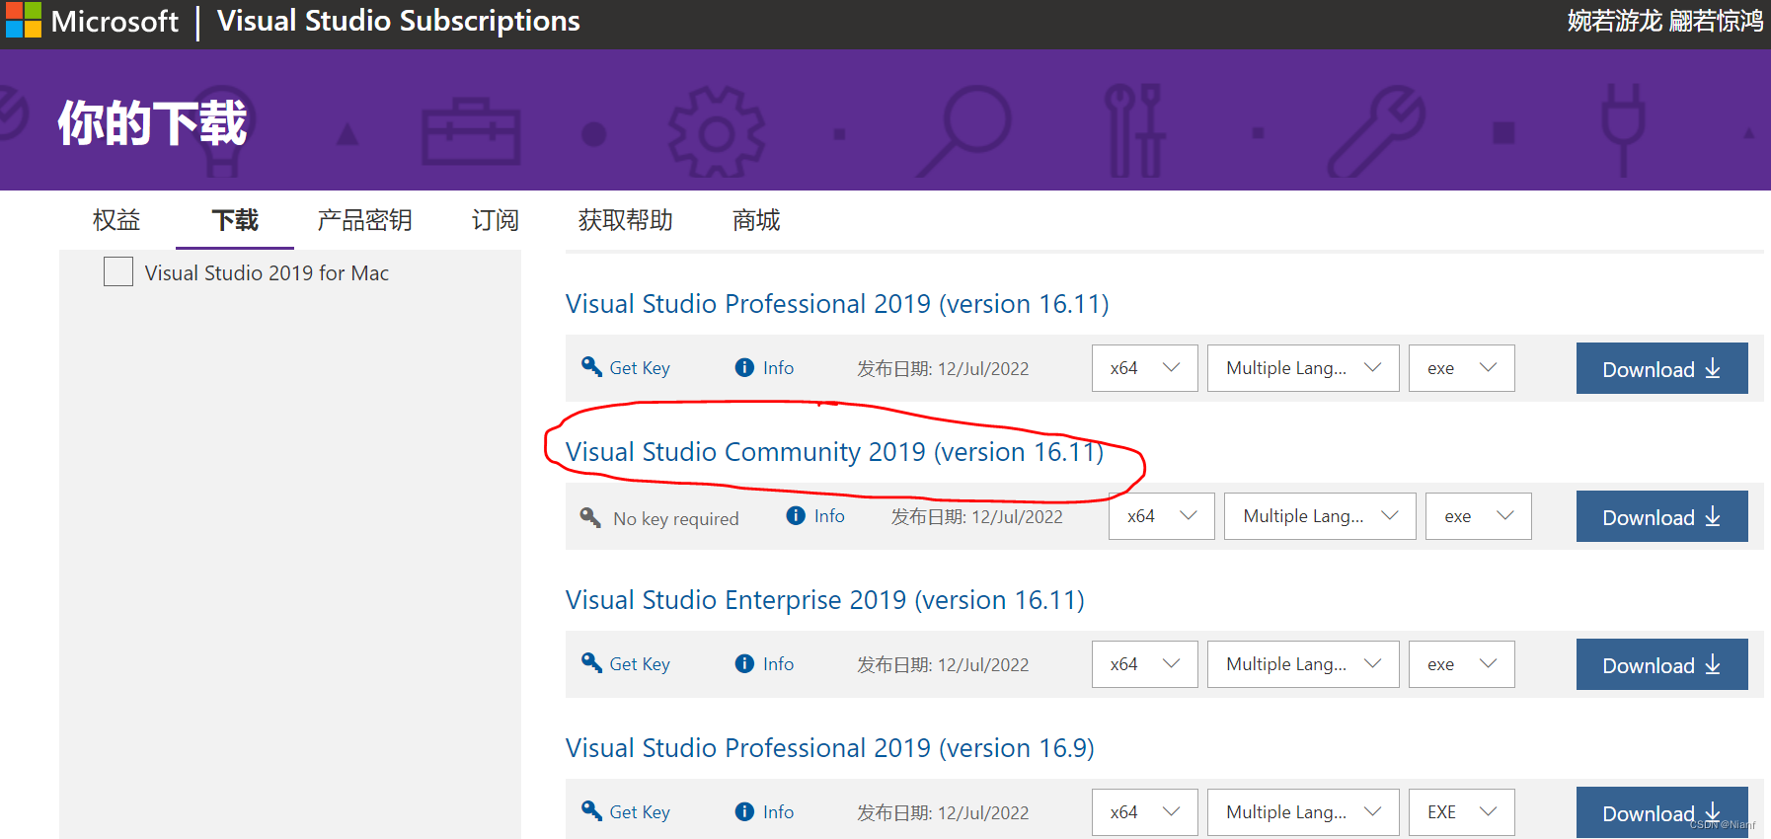This screenshot has width=1771, height=839.
Task: Click the info icon in Community 2019 row
Action: pyautogui.click(x=796, y=515)
